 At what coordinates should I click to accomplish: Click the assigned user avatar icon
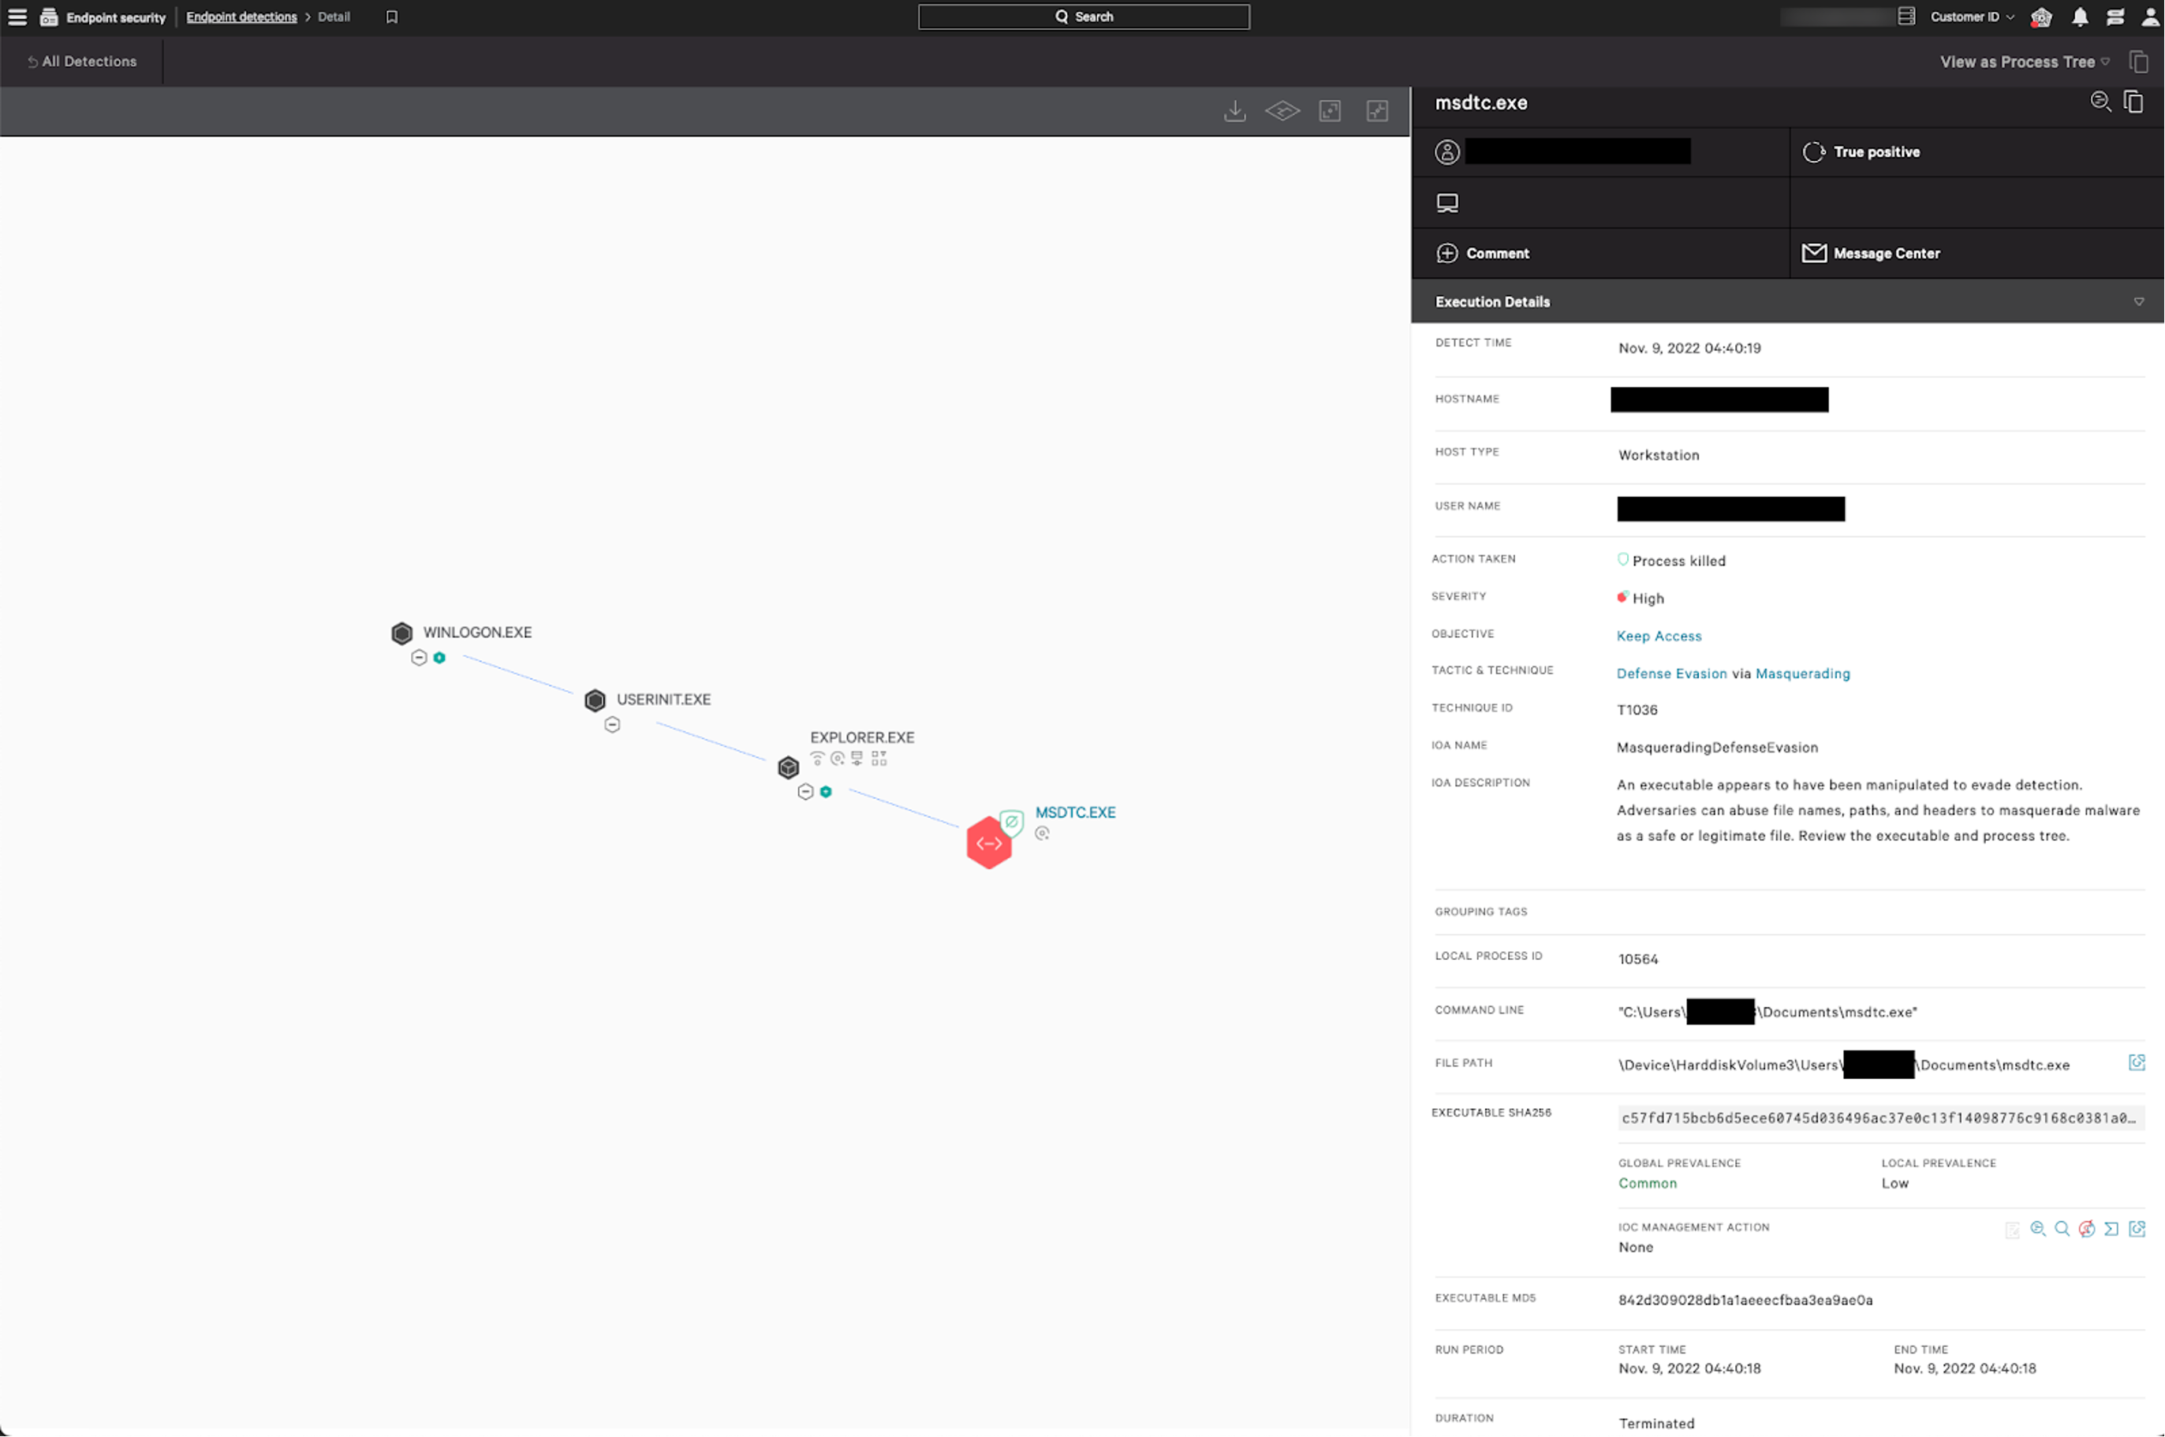(x=1447, y=152)
